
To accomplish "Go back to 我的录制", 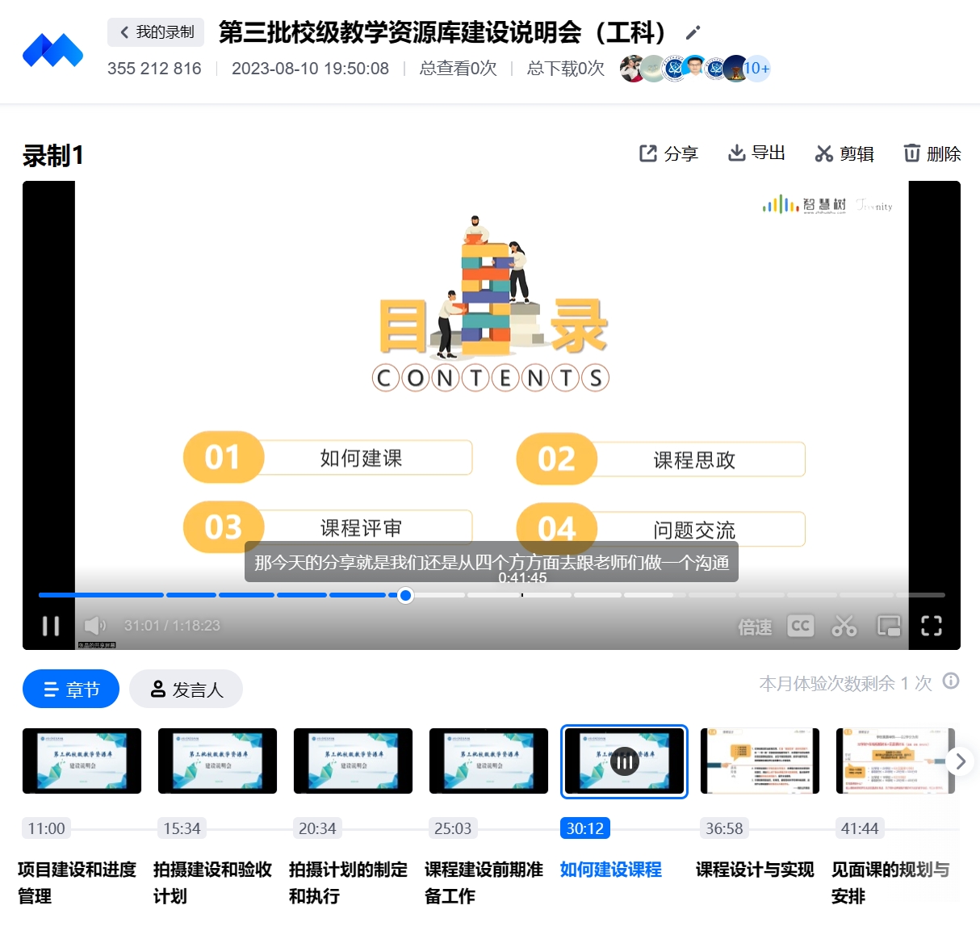I will click(156, 32).
